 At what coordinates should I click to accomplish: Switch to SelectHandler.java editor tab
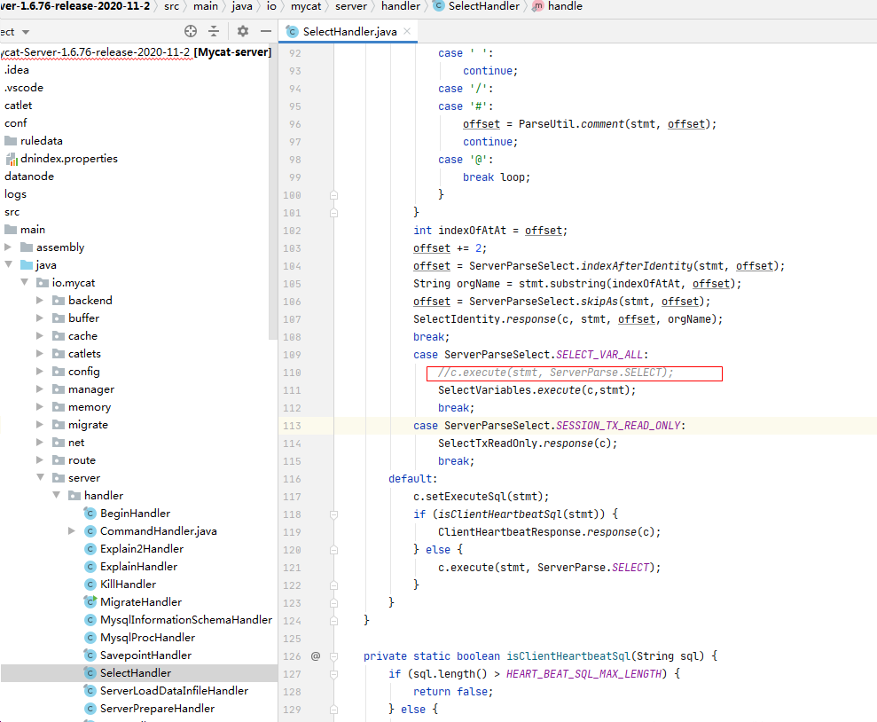click(349, 31)
